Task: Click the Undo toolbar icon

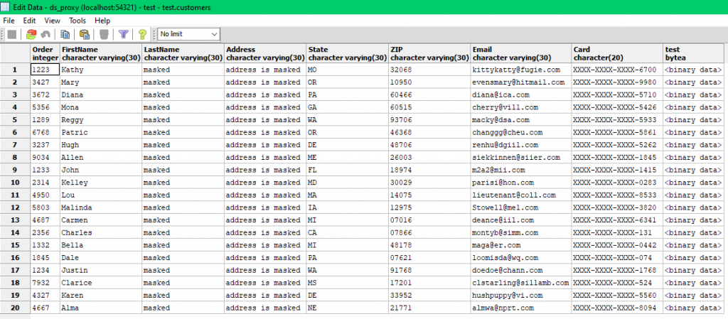Action: (47, 34)
